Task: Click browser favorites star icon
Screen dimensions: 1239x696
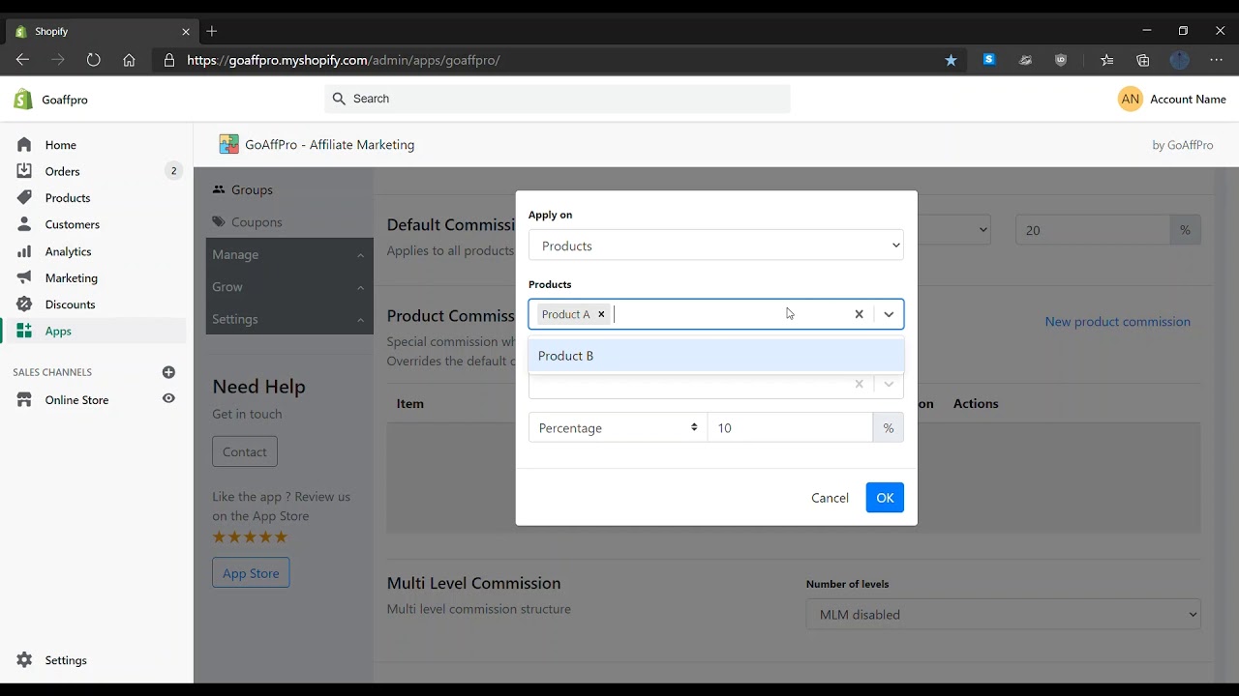Action: (x=951, y=60)
